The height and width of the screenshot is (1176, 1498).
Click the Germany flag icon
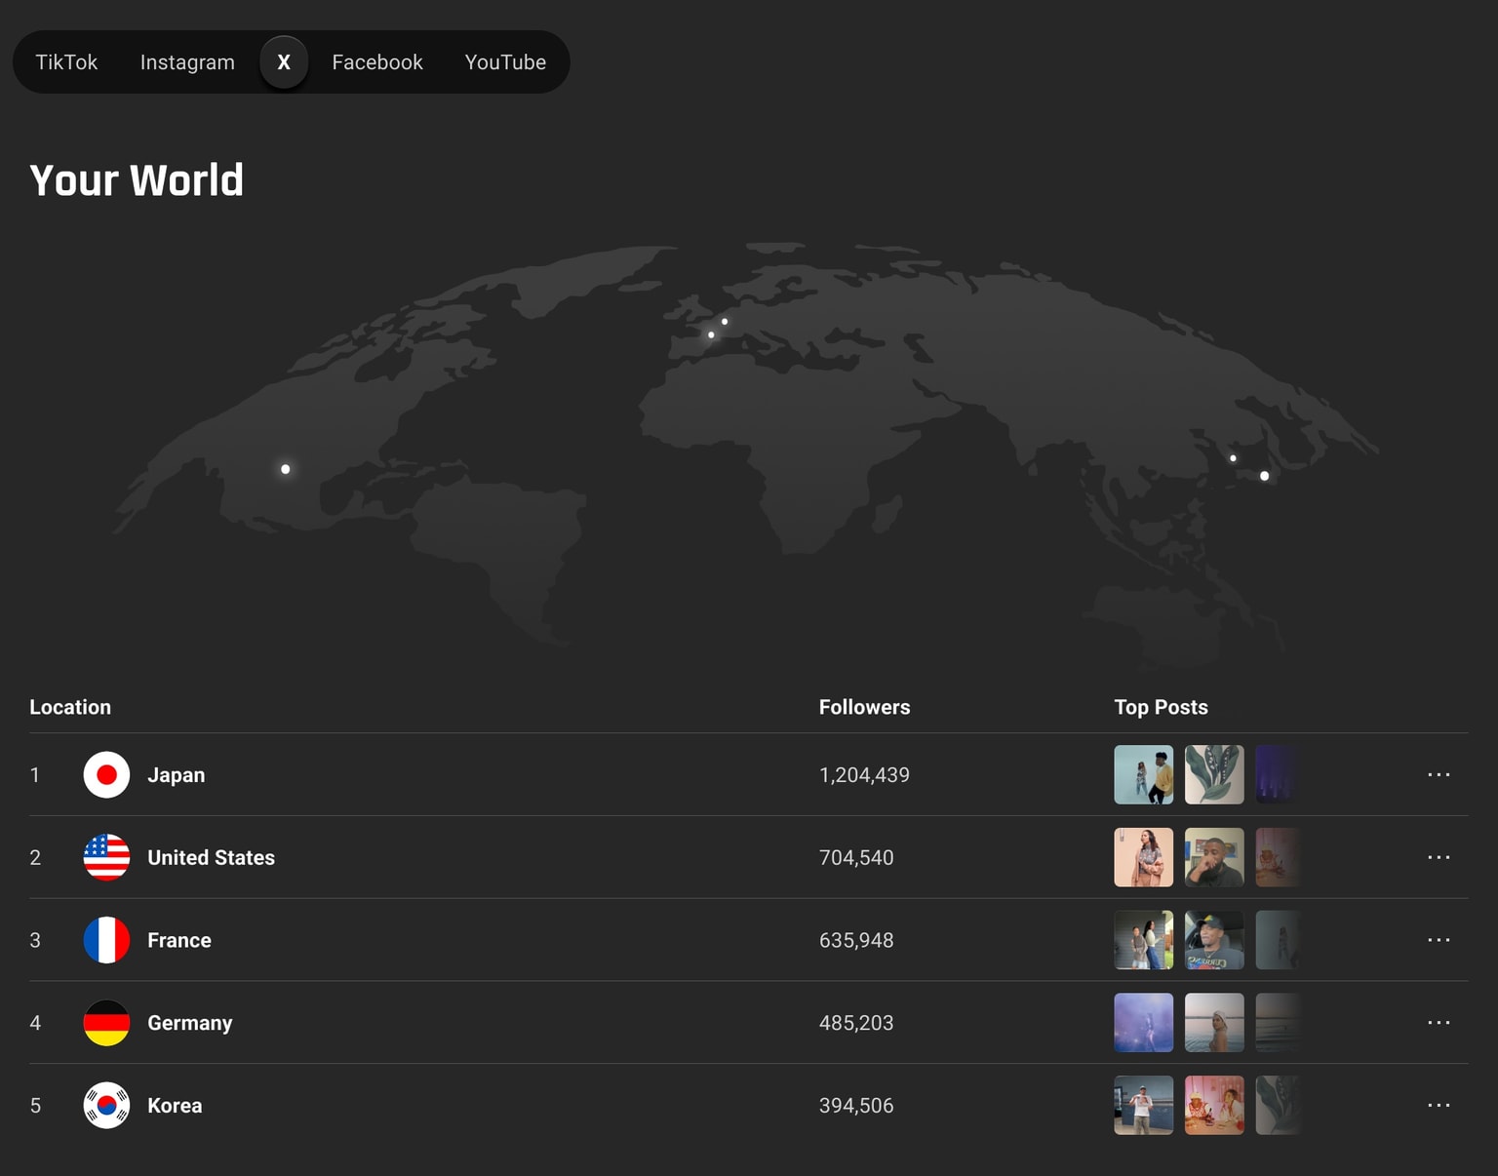106,1023
